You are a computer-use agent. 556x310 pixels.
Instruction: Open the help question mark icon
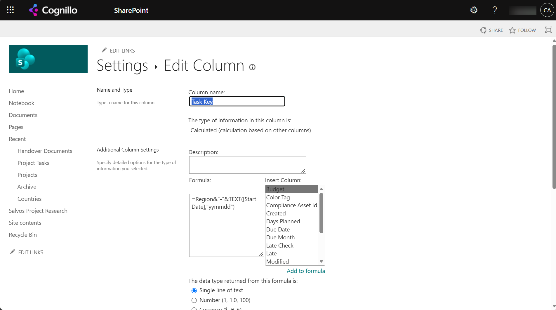494,10
